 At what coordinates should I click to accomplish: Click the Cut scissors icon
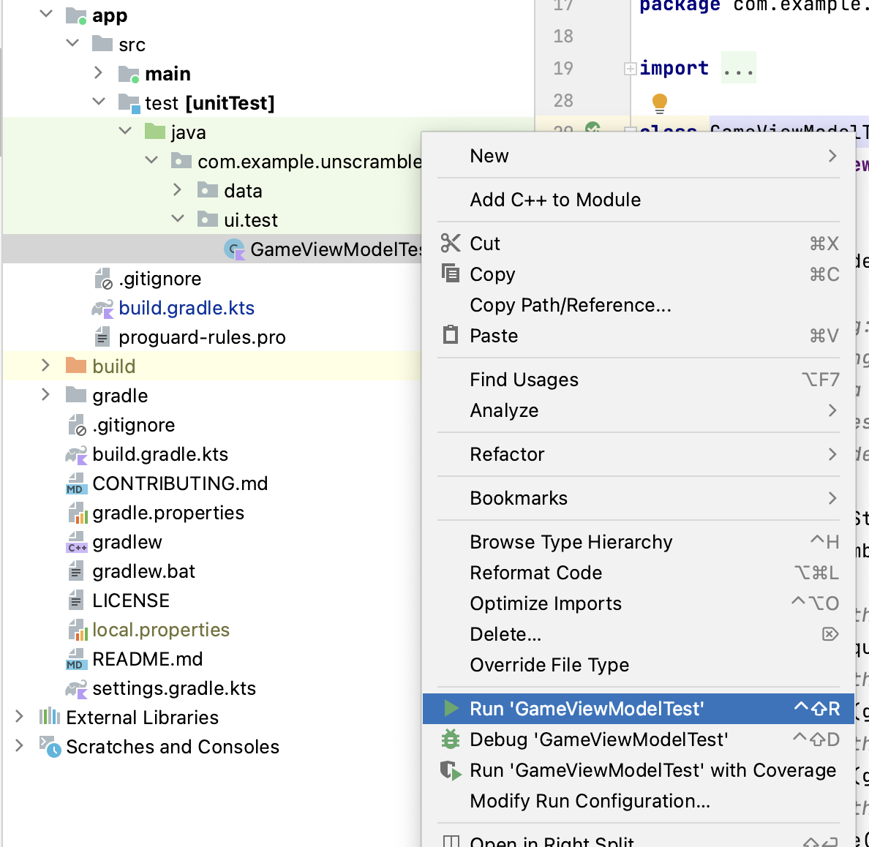pos(451,243)
